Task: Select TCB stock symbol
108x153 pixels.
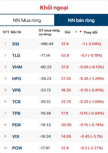Action: point(17,102)
